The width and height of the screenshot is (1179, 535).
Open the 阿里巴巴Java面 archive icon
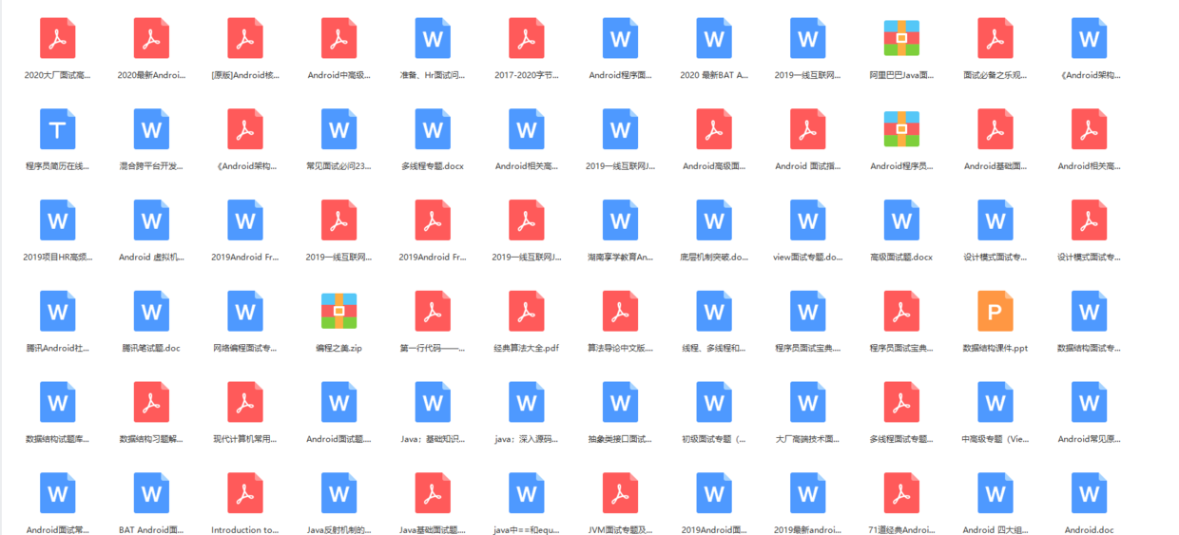point(901,38)
